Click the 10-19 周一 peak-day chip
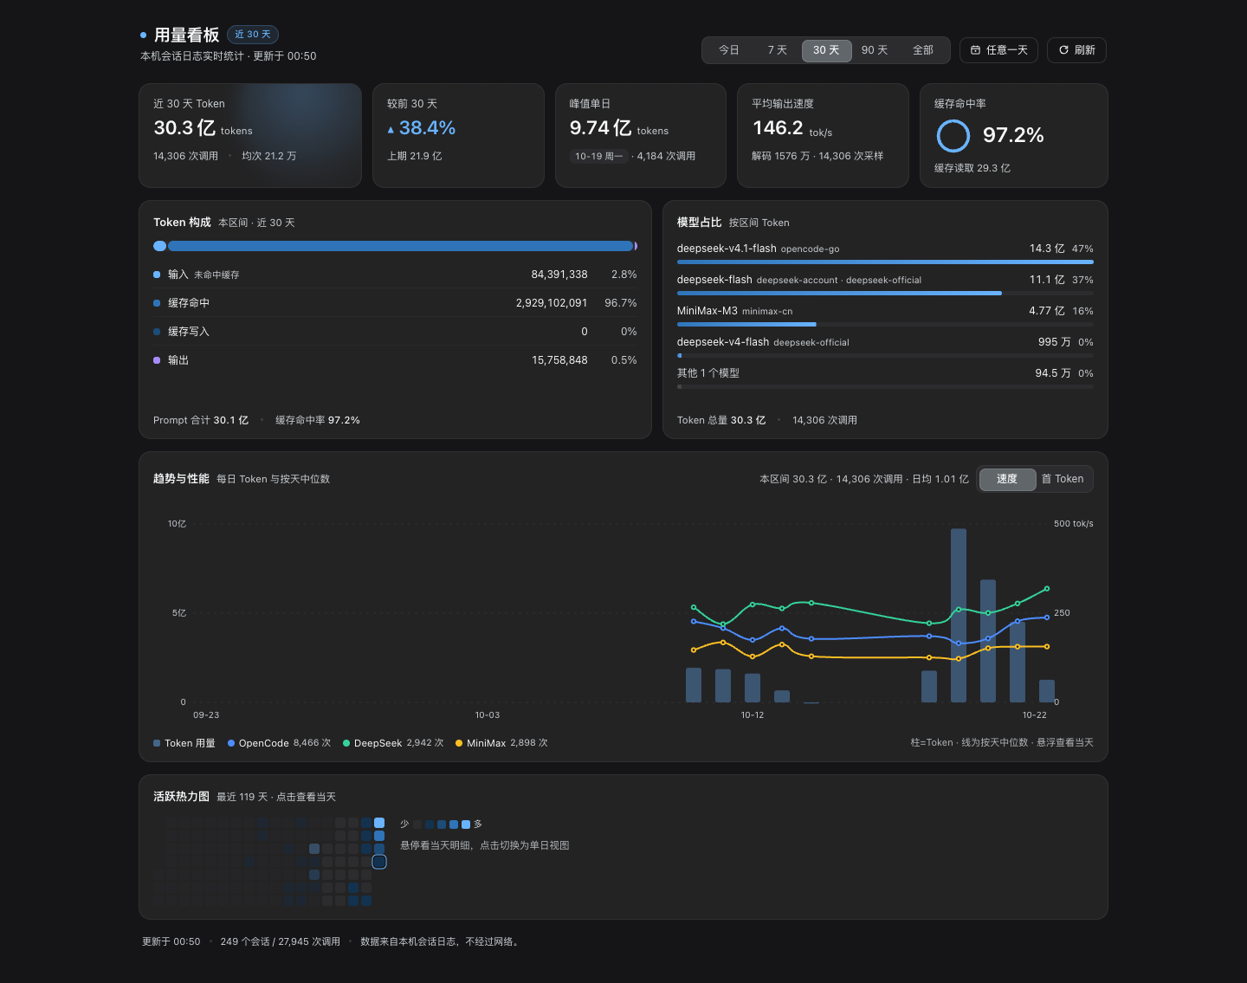Viewport: 1247px width, 983px height. point(598,156)
